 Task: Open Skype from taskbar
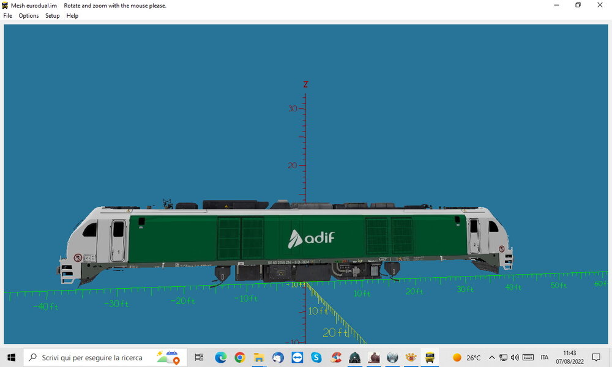[316, 357]
